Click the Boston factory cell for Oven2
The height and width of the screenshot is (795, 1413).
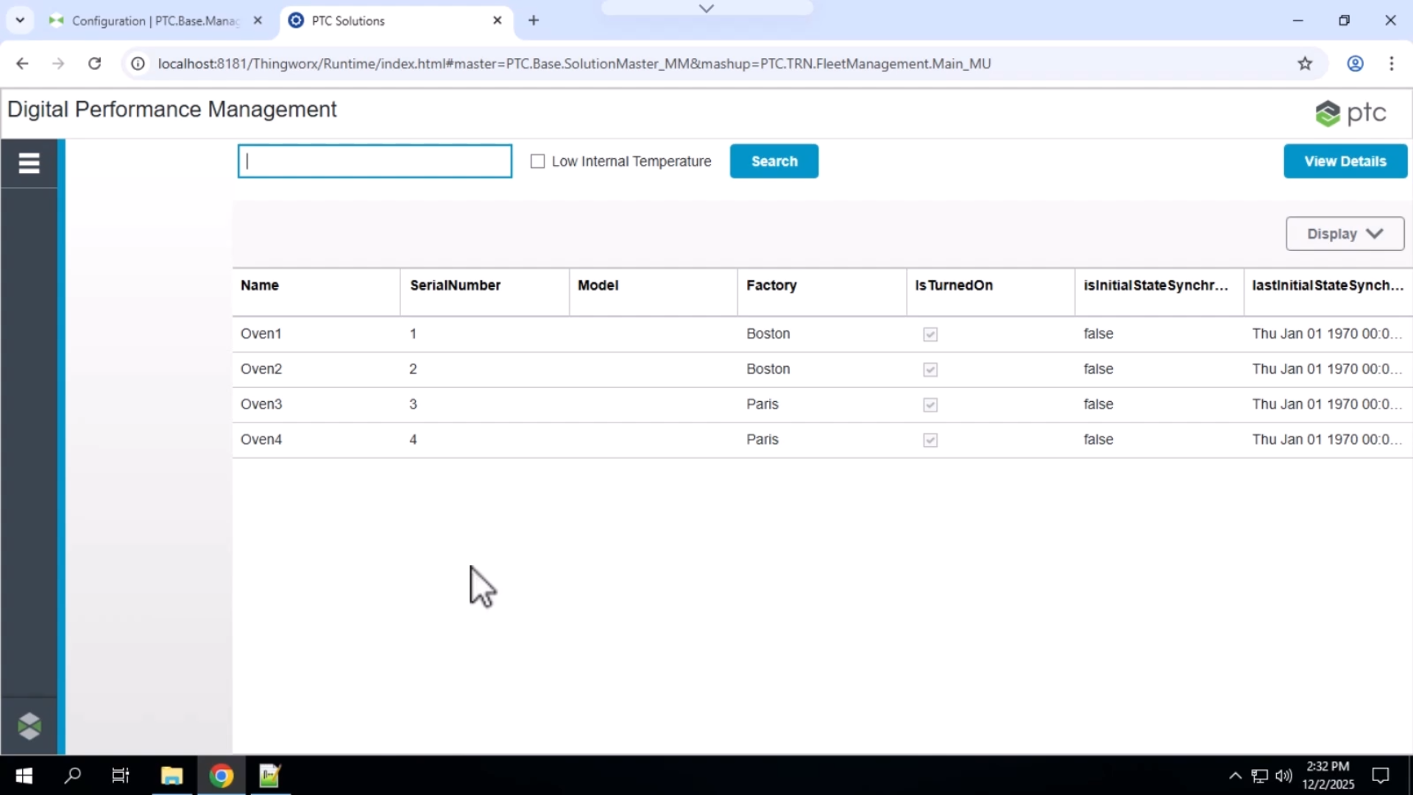pos(768,369)
